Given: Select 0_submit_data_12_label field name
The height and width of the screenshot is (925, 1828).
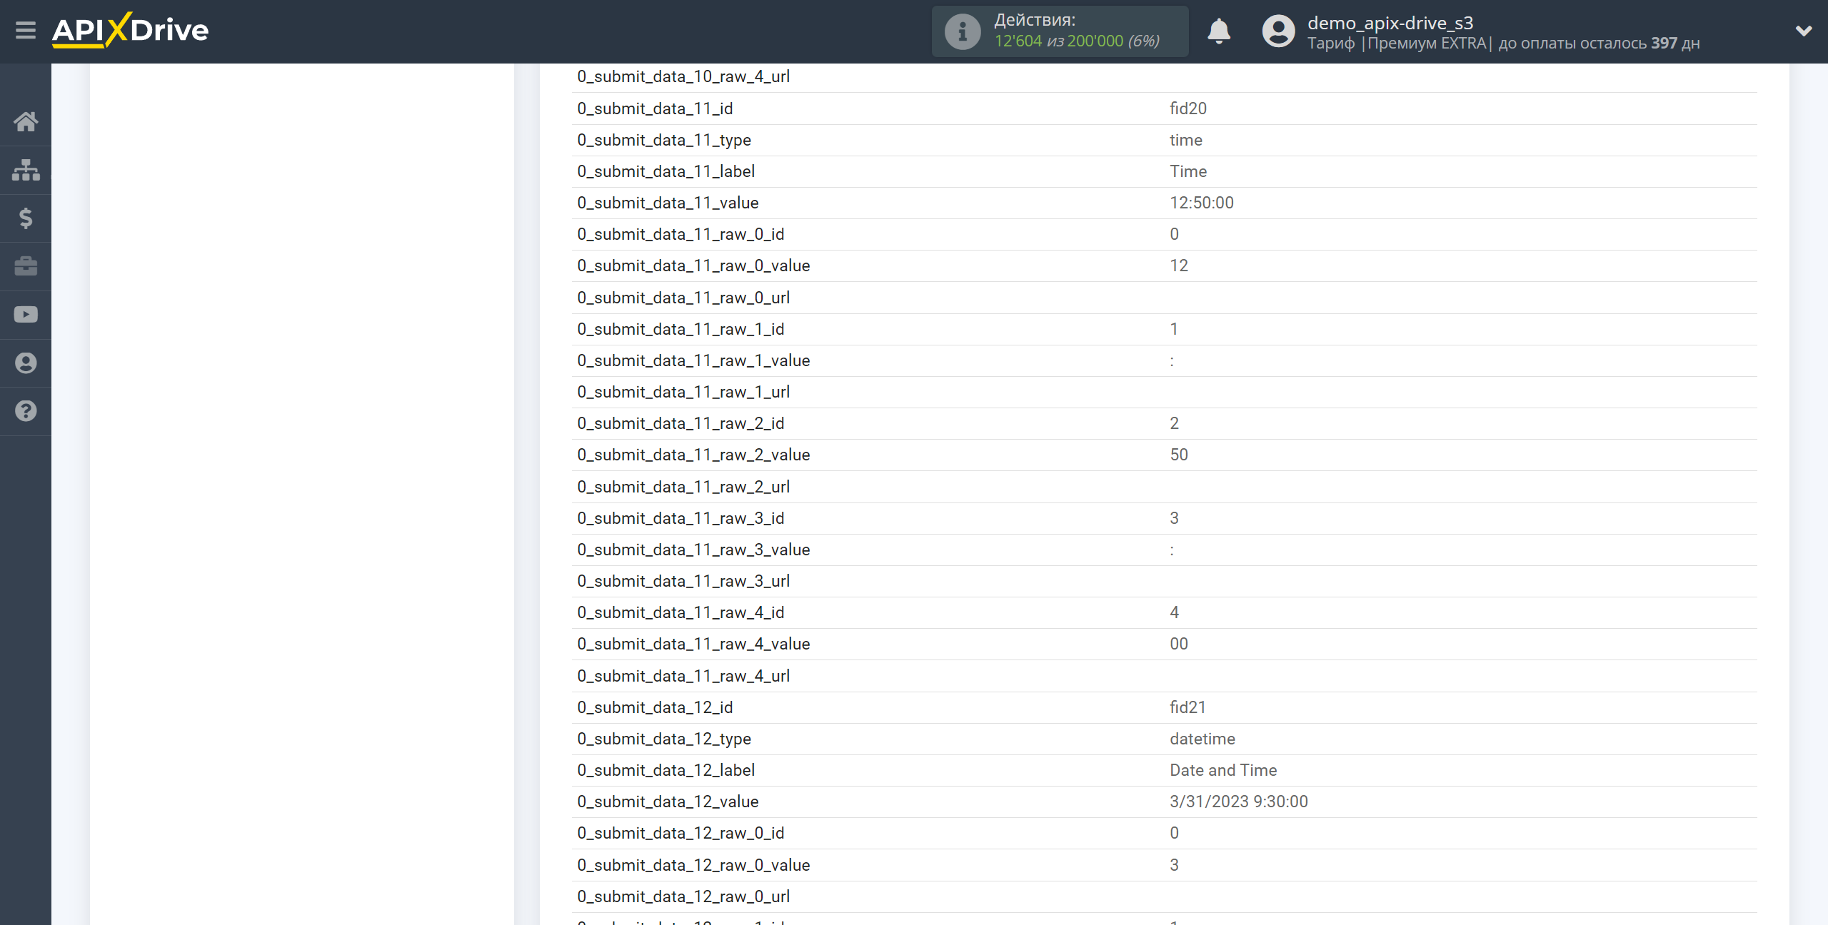Looking at the screenshot, I should [x=666, y=770].
